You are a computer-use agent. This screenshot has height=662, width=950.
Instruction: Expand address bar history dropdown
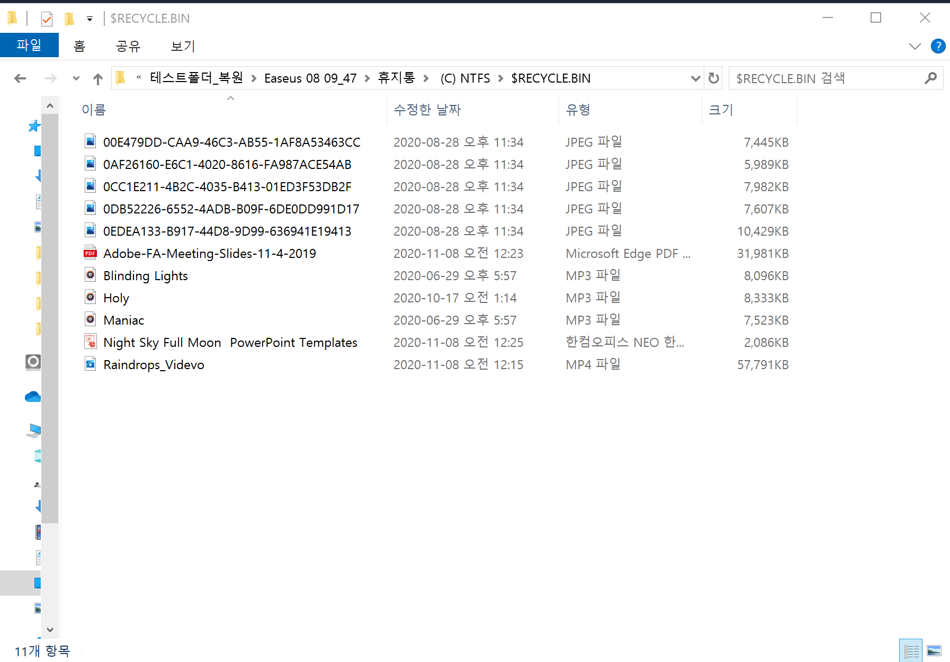695,78
